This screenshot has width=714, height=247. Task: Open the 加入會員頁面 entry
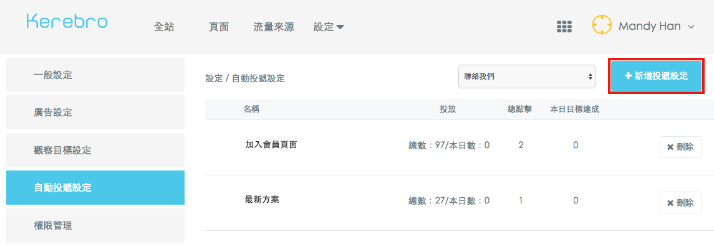tap(271, 144)
